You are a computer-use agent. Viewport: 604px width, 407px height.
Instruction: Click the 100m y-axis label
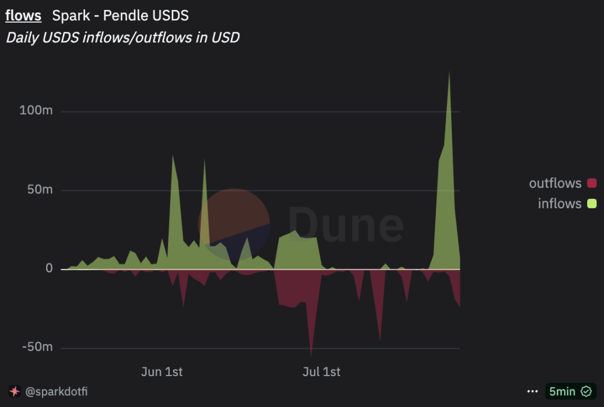(x=36, y=111)
